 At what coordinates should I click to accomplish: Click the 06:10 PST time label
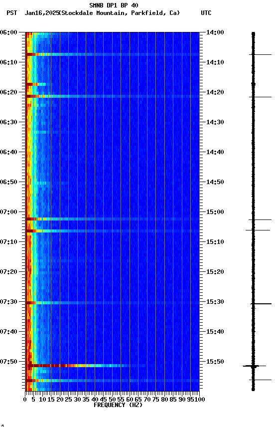pos(8,62)
